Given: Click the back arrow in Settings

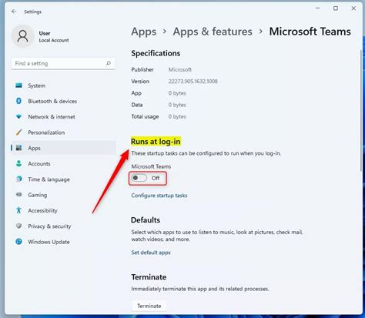Looking at the screenshot, I should 14,12.
